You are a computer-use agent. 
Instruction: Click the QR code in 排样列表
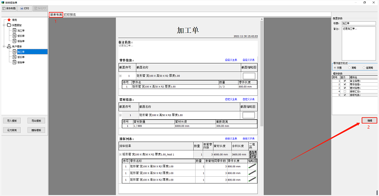253,154
